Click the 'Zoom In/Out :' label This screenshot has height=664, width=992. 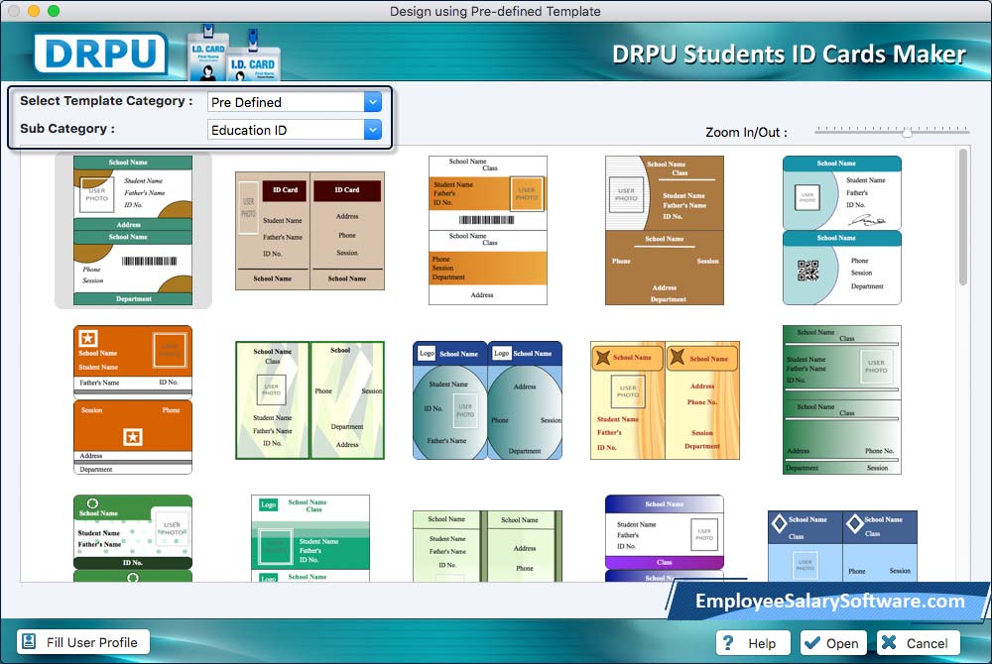point(747,133)
